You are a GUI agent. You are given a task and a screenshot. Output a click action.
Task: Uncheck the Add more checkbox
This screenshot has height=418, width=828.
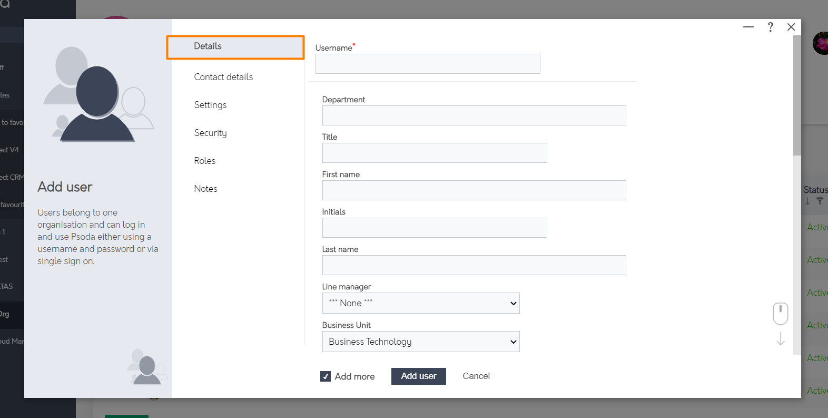(x=326, y=376)
